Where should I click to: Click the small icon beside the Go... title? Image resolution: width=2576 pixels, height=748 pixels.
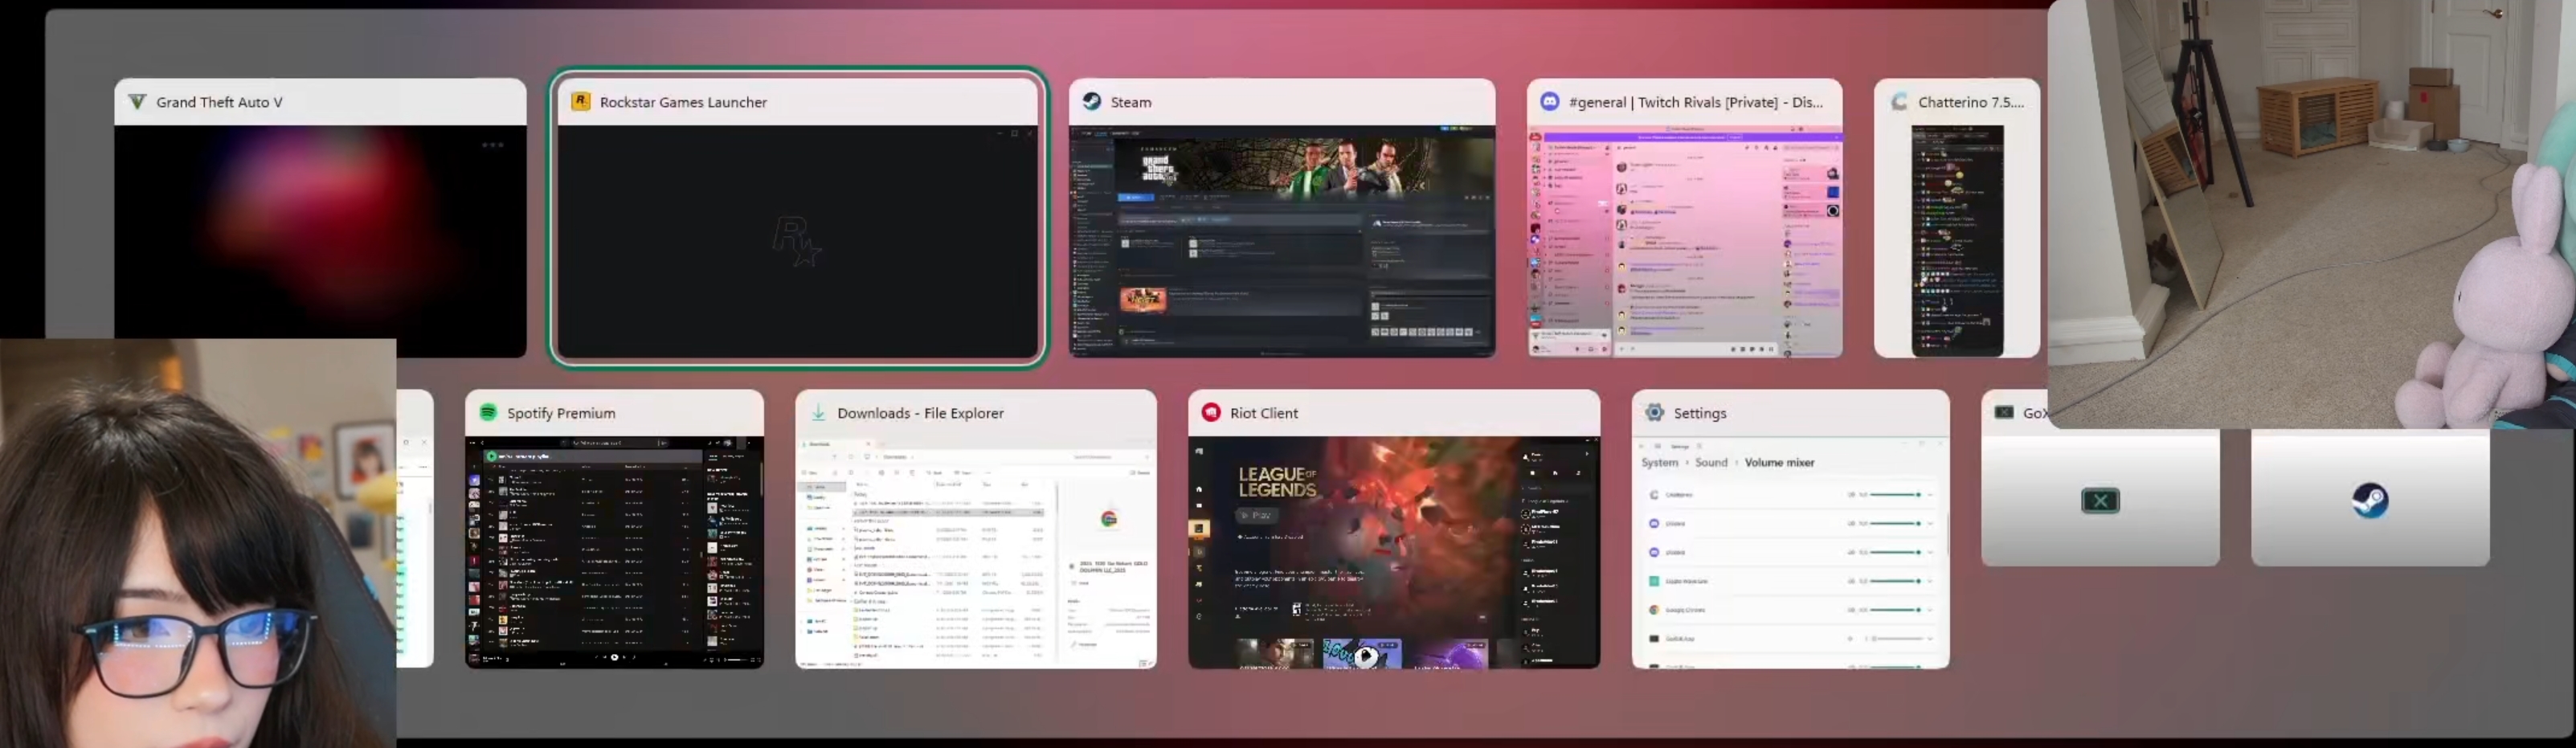pos(2004,412)
